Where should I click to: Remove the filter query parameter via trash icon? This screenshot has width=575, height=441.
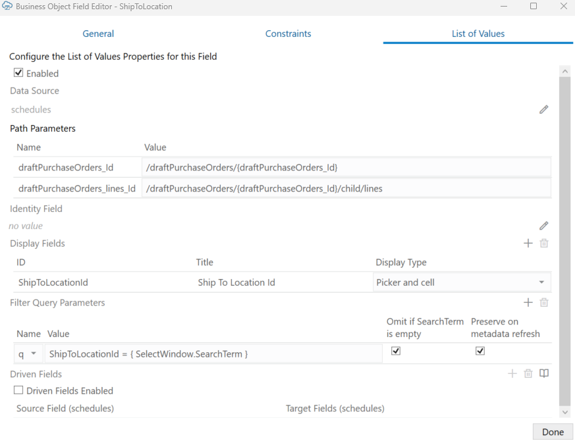[x=543, y=302]
